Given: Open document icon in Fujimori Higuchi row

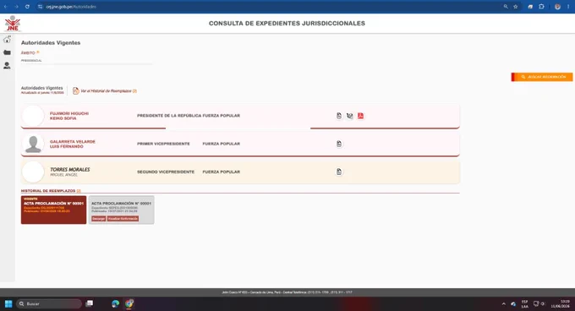Looking at the screenshot, I should (x=339, y=116).
